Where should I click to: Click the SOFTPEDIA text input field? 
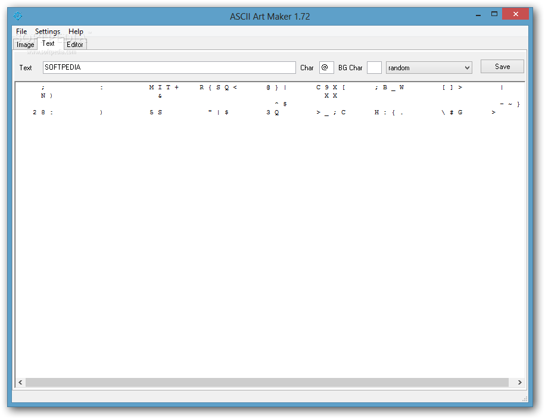(x=169, y=67)
